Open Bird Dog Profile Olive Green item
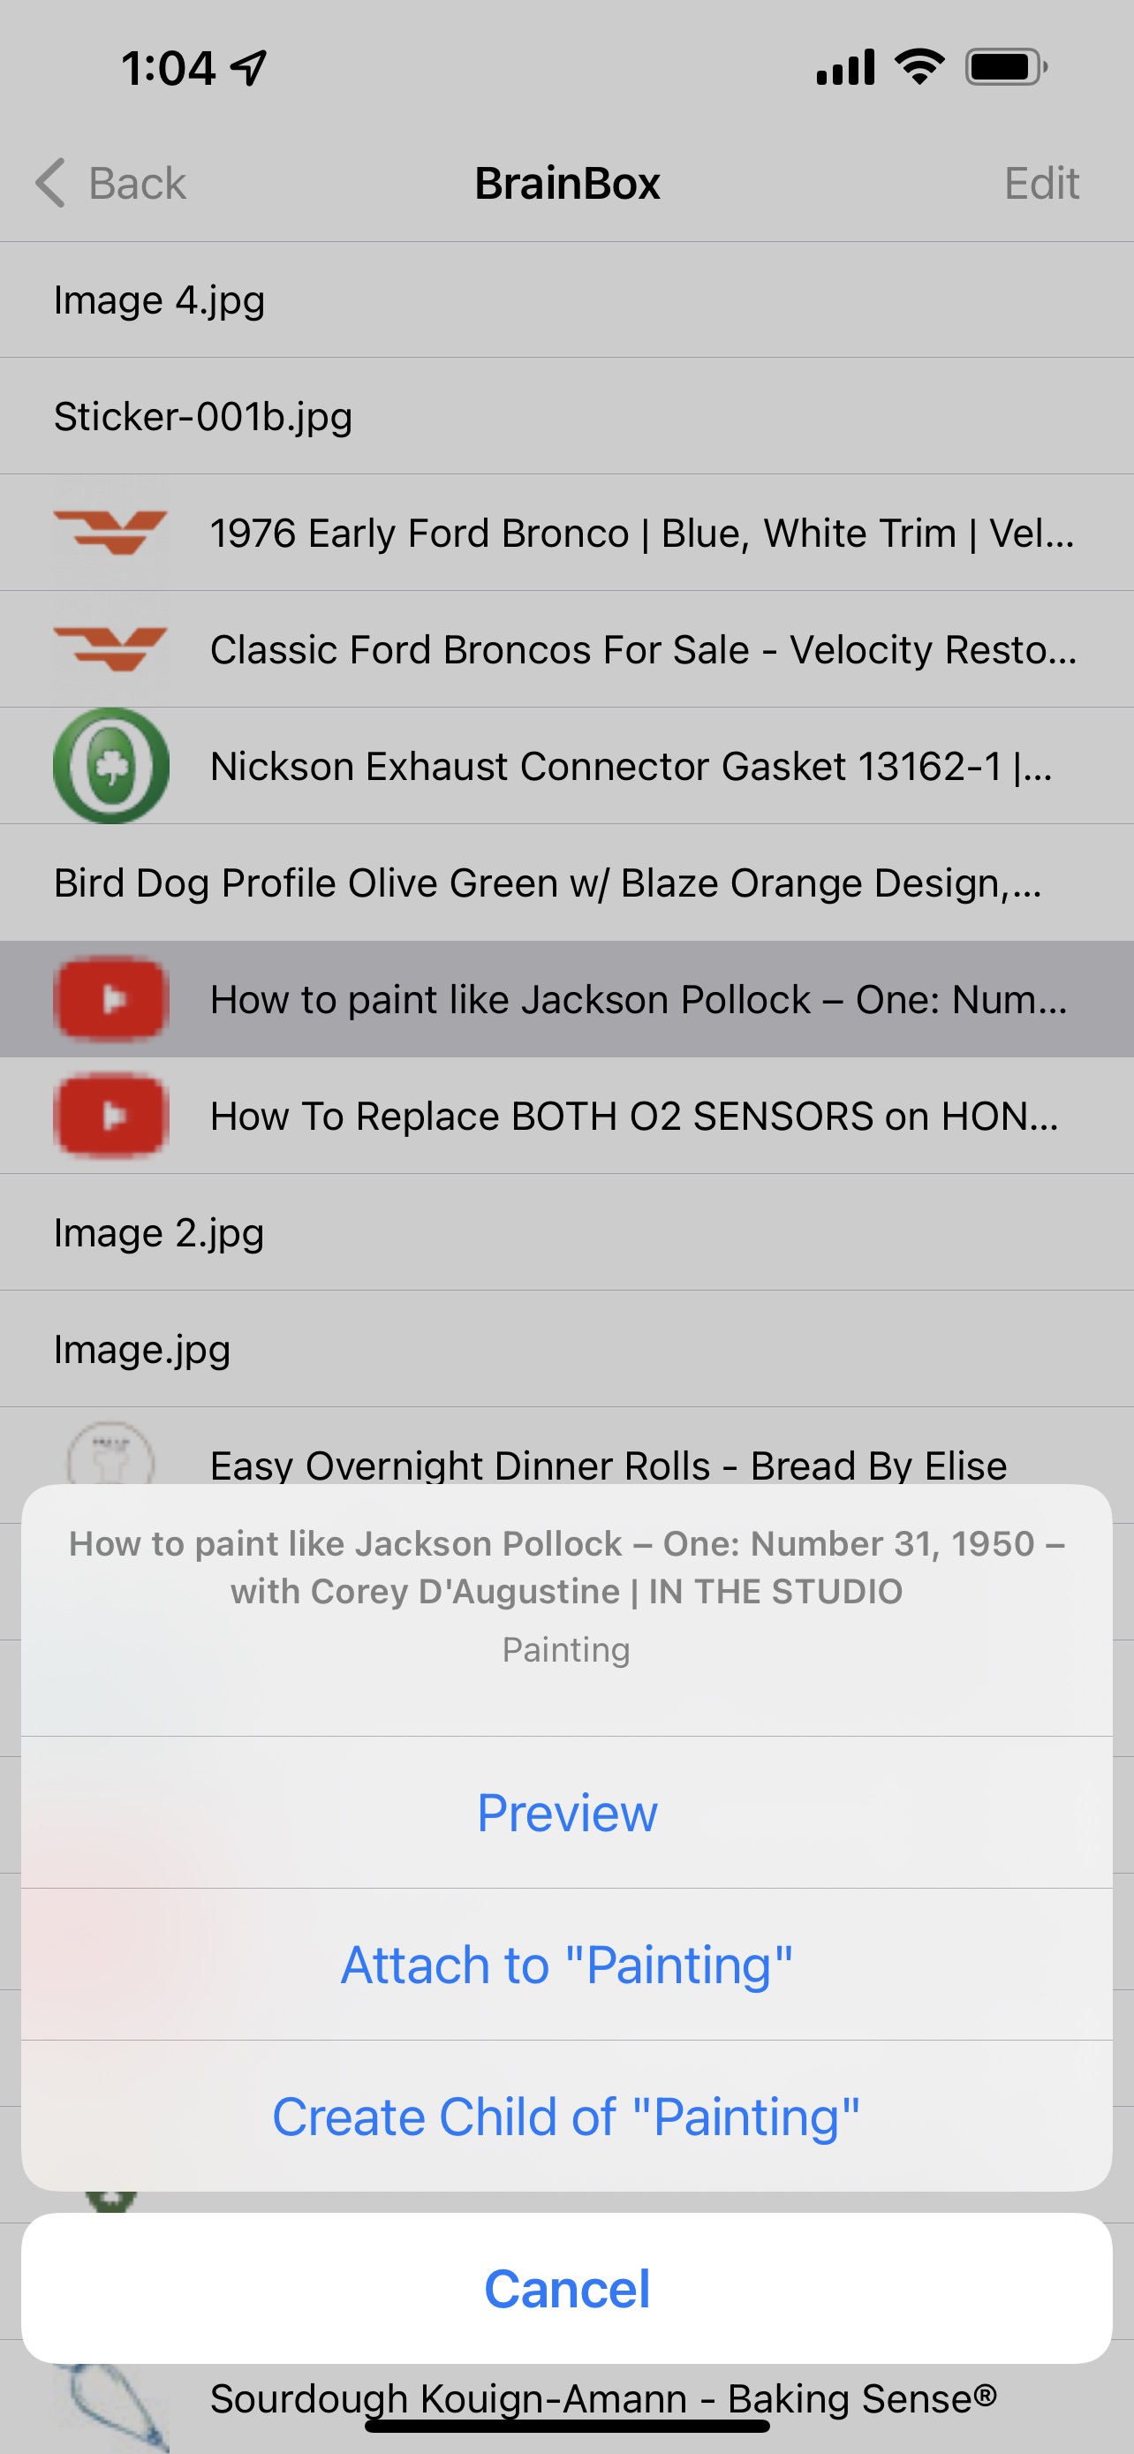This screenshot has width=1134, height=2454. point(548,882)
